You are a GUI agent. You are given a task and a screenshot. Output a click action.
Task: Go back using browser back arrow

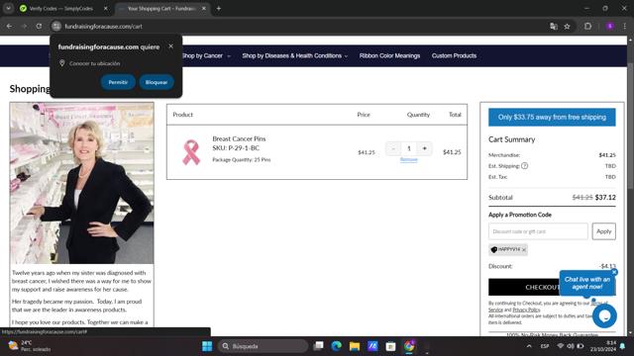[9, 27]
